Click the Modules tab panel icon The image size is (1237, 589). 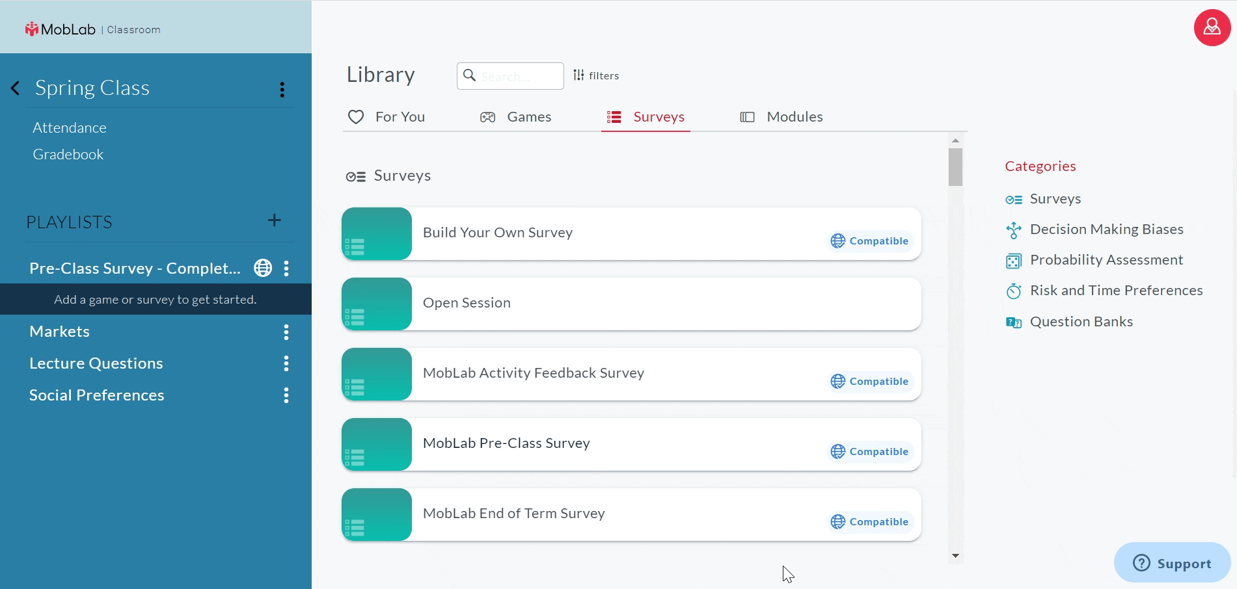pyautogui.click(x=747, y=117)
